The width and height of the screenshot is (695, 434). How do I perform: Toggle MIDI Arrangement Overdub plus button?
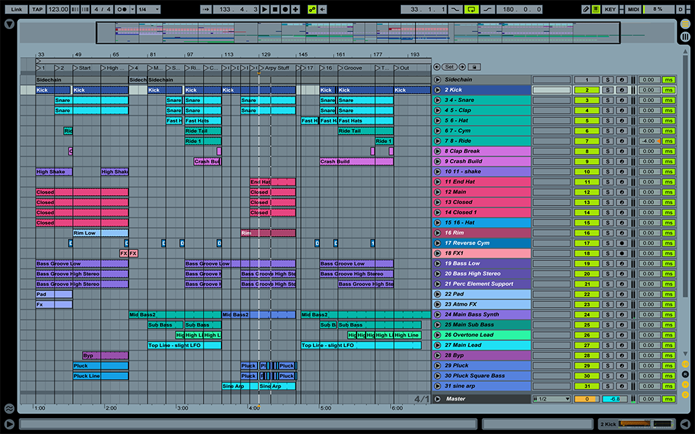pyautogui.click(x=295, y=9)
